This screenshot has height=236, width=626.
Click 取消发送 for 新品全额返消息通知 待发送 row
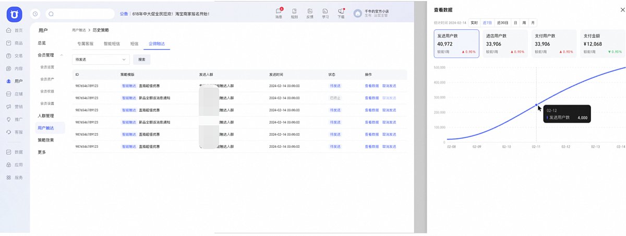coord(389,122)
